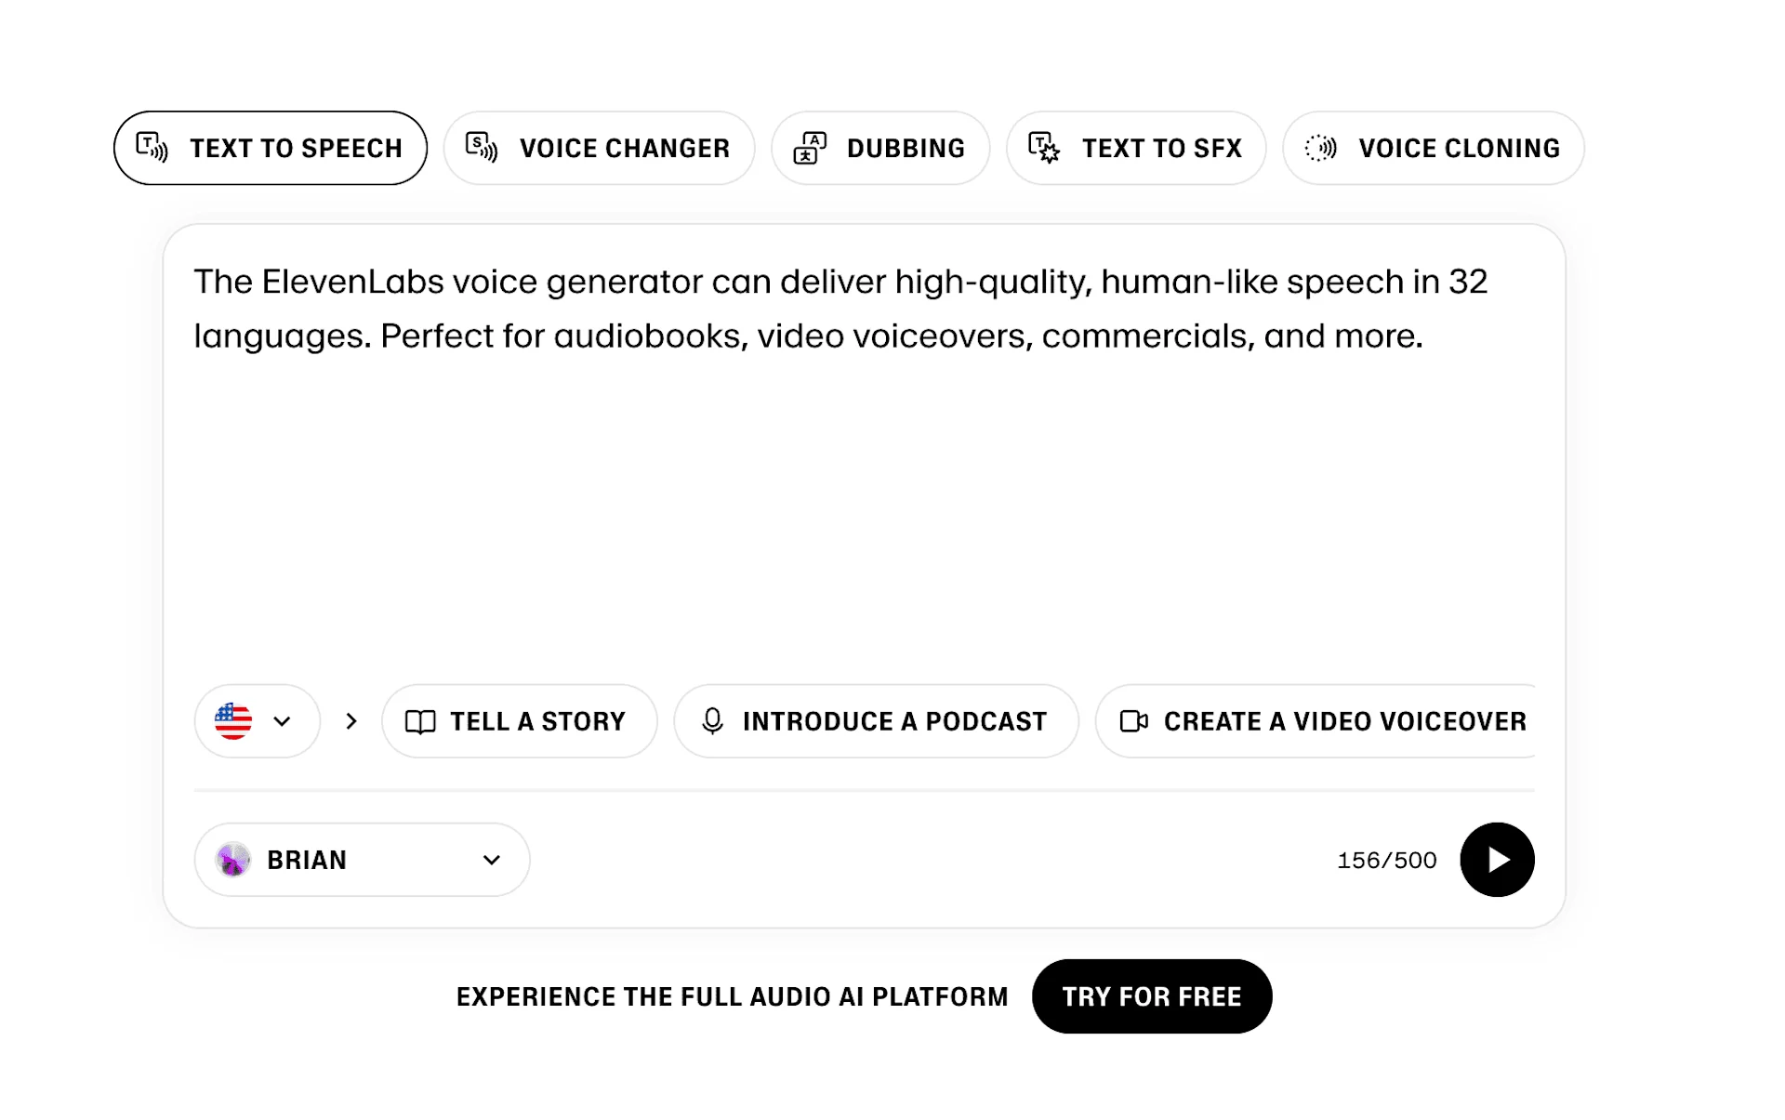Image resolution: width=1785 pixels, height=1120 pixels.
Task: Select the Text to Speech icon
Action: coord(152,147)
